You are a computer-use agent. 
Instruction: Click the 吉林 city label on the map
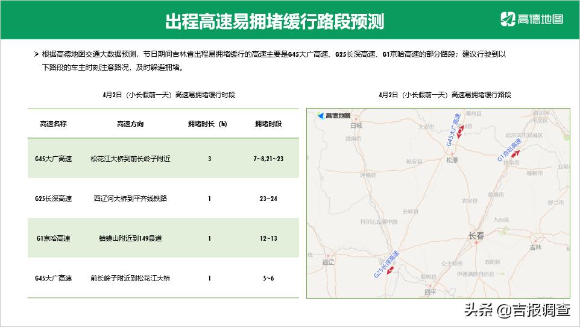(535, 247)
